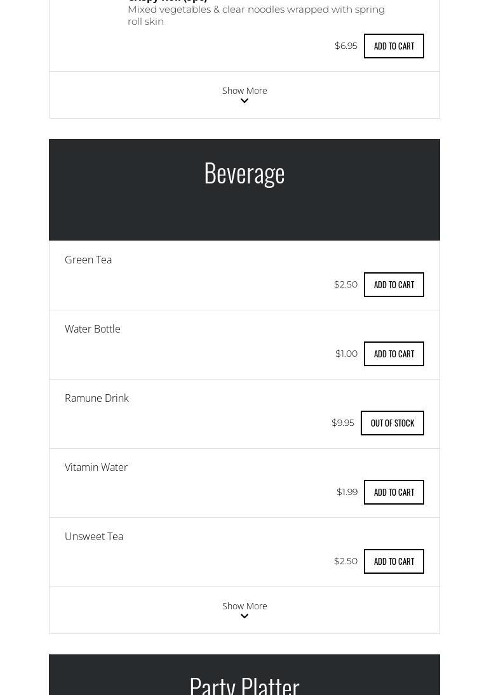
Task: Open the Ramune Drink item
Action: pyautogui.click(x=97, y=398)
